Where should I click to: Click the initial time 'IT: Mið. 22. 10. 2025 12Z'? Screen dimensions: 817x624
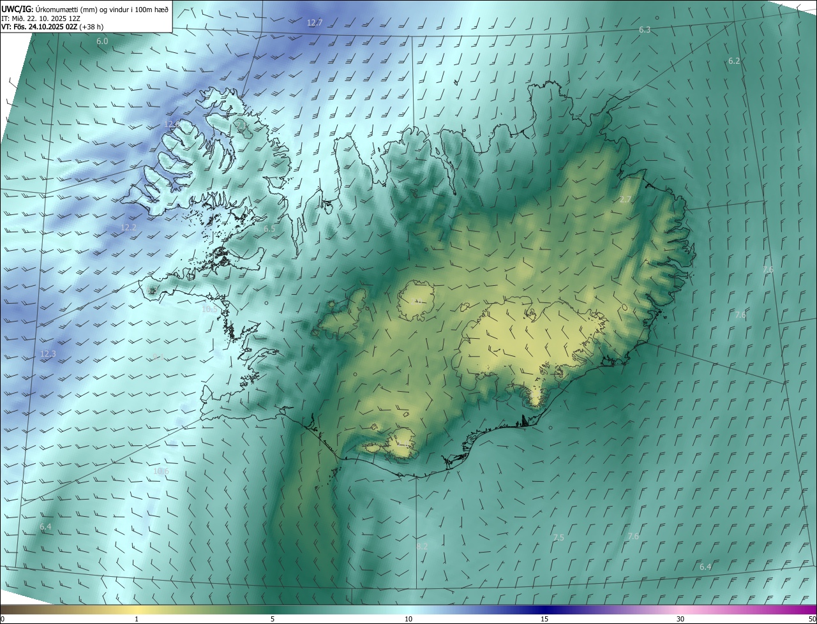(x=40, y=18)
